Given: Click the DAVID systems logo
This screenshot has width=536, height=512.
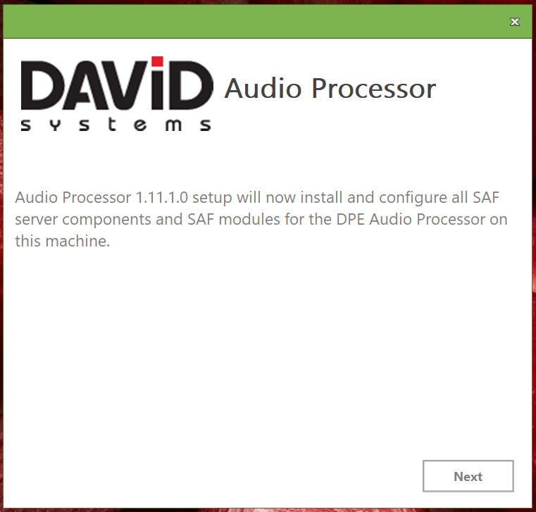Looking at the screenshot, I should [116, 94].
